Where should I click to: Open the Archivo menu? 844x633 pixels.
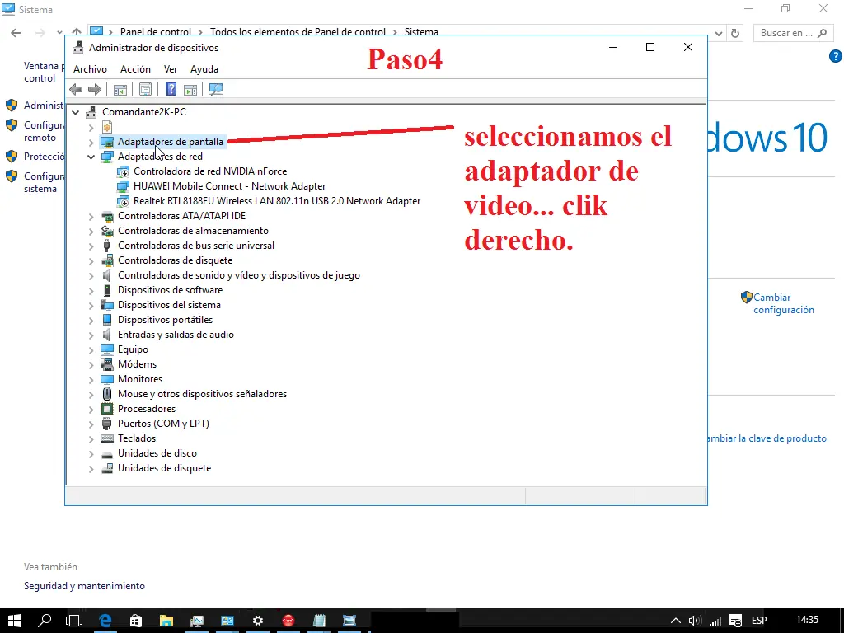coord(90,69)
